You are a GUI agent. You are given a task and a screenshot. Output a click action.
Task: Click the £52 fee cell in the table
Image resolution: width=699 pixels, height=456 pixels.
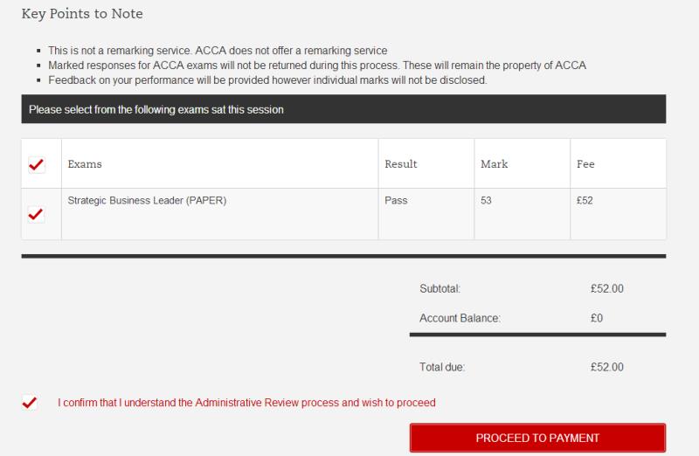(x=585, y=200)
